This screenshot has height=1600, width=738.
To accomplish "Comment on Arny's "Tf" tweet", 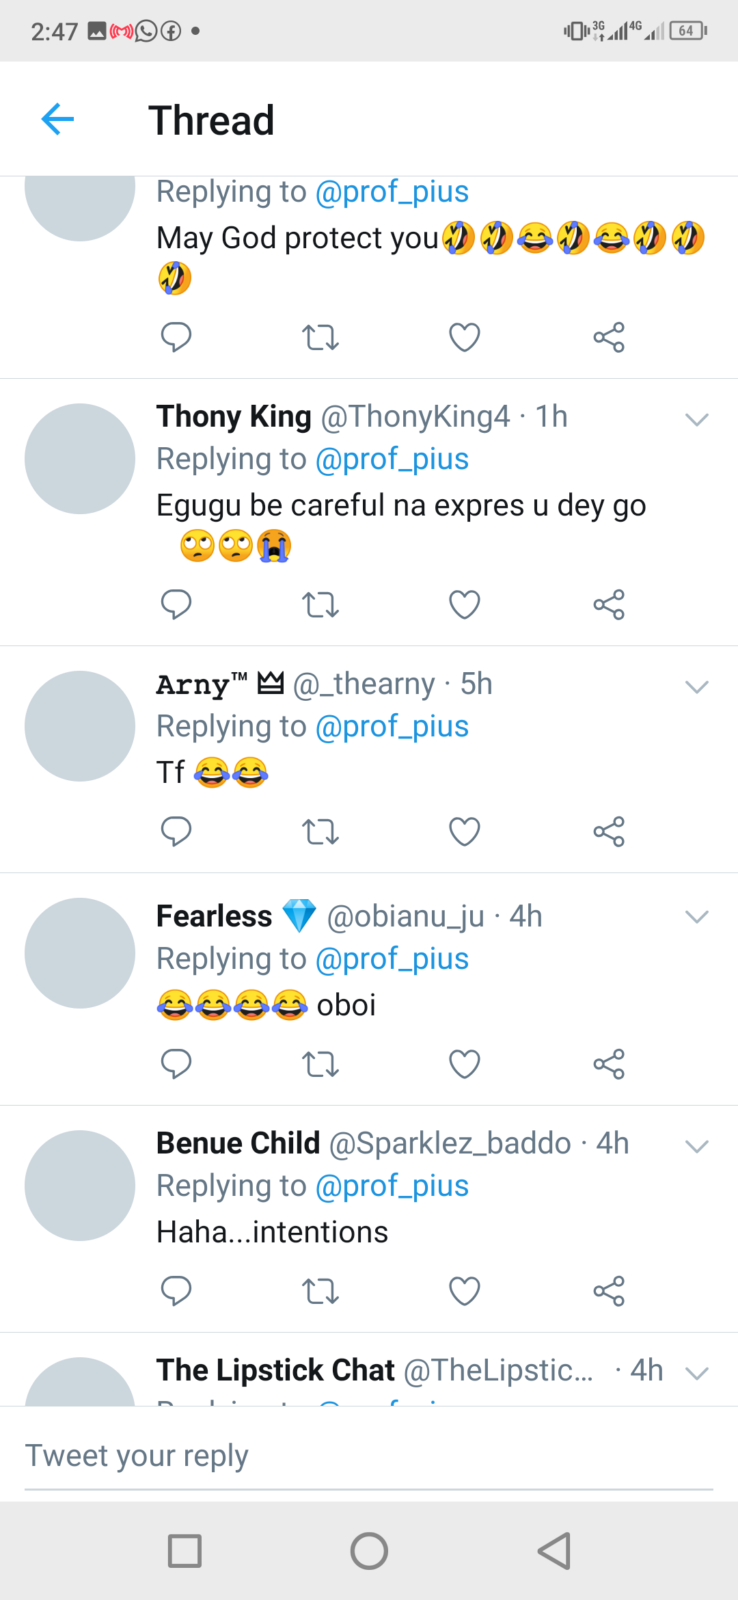I will click(x=176, y=831).
